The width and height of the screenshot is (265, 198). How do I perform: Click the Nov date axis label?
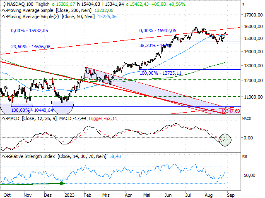(x=28, y=195)
